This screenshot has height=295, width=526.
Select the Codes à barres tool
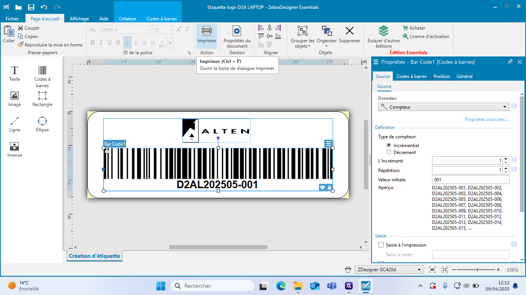(42, 76)
